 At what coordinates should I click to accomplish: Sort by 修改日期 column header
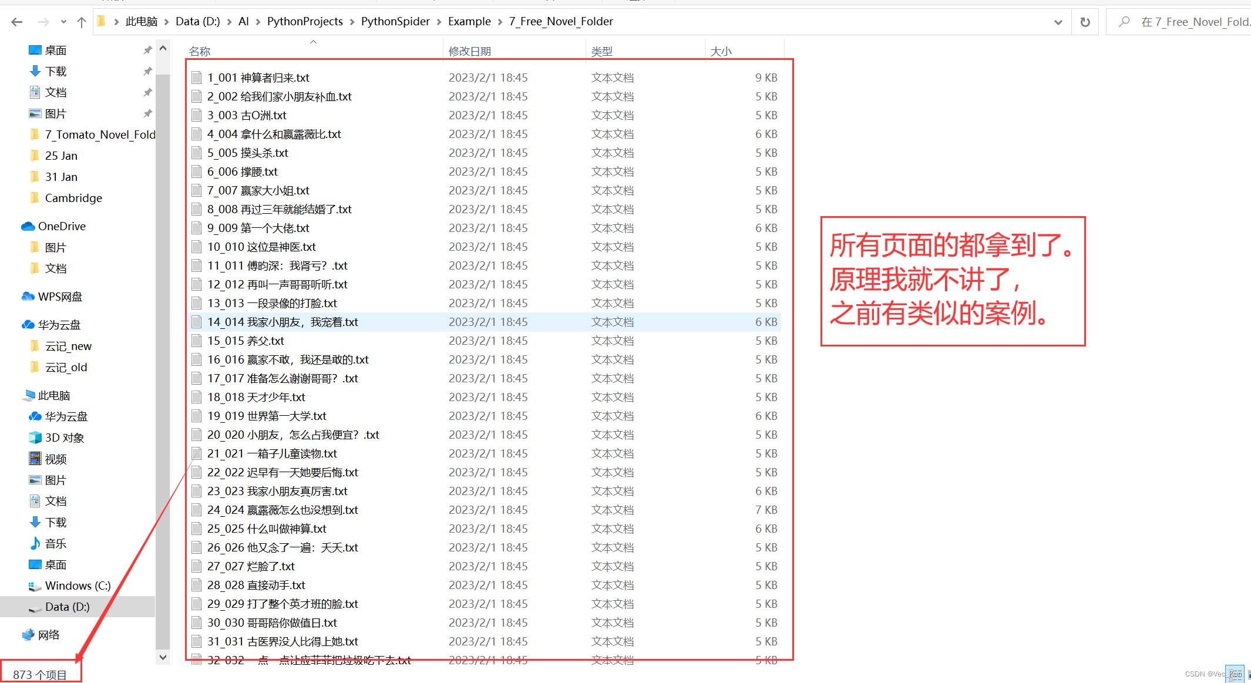pos(469,51)
